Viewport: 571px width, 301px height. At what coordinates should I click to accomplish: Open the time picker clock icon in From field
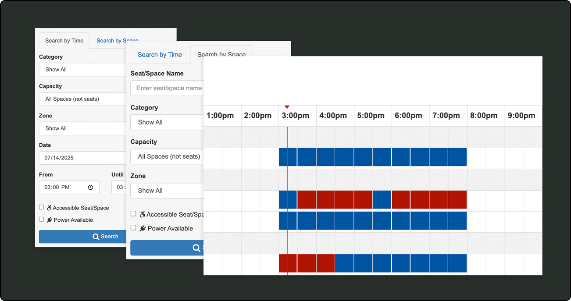pos(90,187)
